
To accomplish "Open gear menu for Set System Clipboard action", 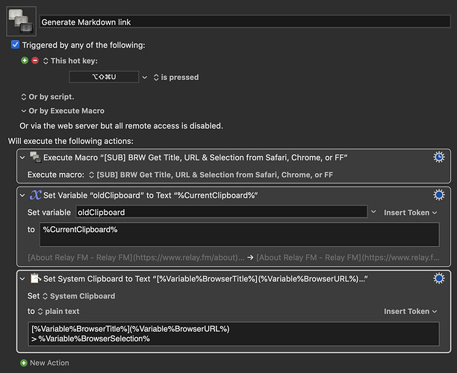I will 438,278.
